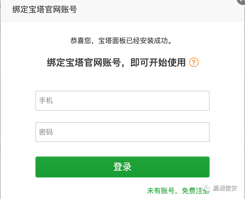
Task: Click the 恭喜您，宝塔面板已经安装成功 message
Action: click(121, 41)
